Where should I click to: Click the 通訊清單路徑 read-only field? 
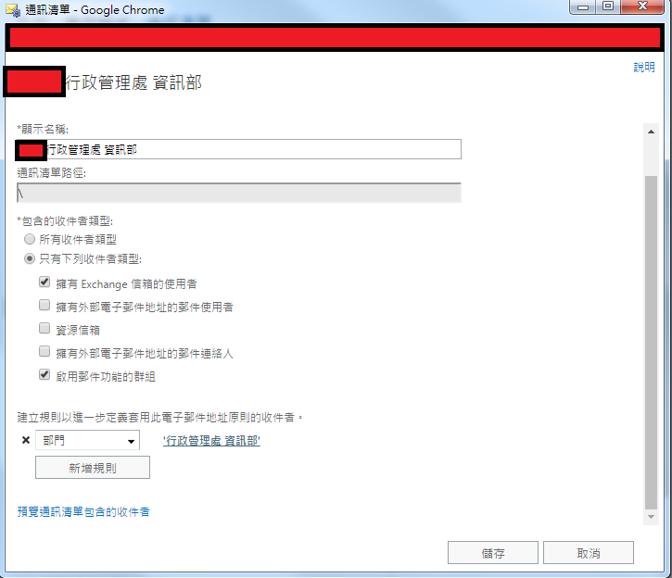coord(239,193)
